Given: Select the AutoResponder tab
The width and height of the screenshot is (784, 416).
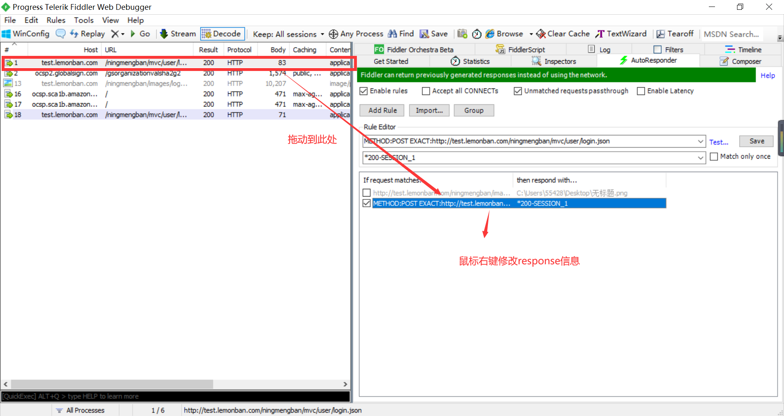Looking at the screenshot, I should pos(648,60).
